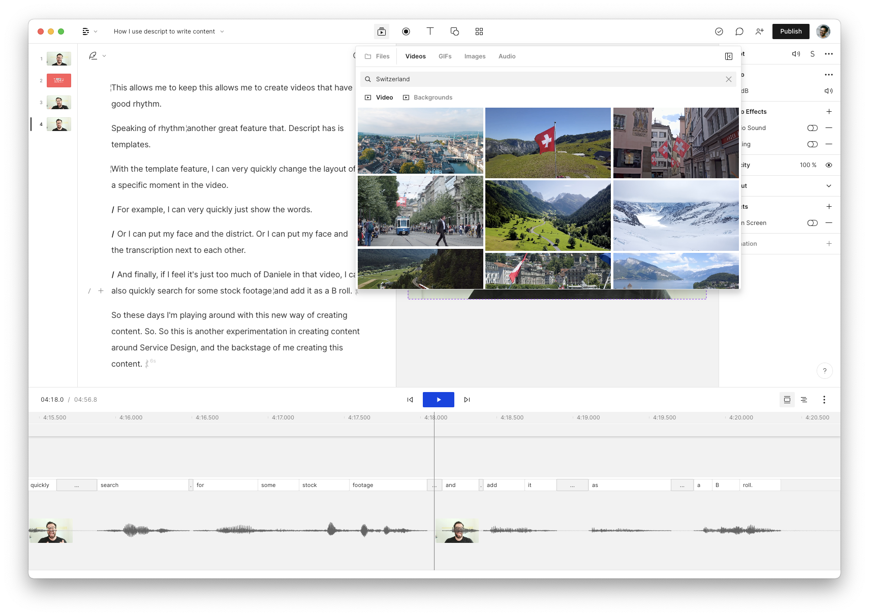The height and width of the screenshot is (616, 869).
Task: Switch to the GIFs tab
Action: pyautogui.click(x=445, y=56)
